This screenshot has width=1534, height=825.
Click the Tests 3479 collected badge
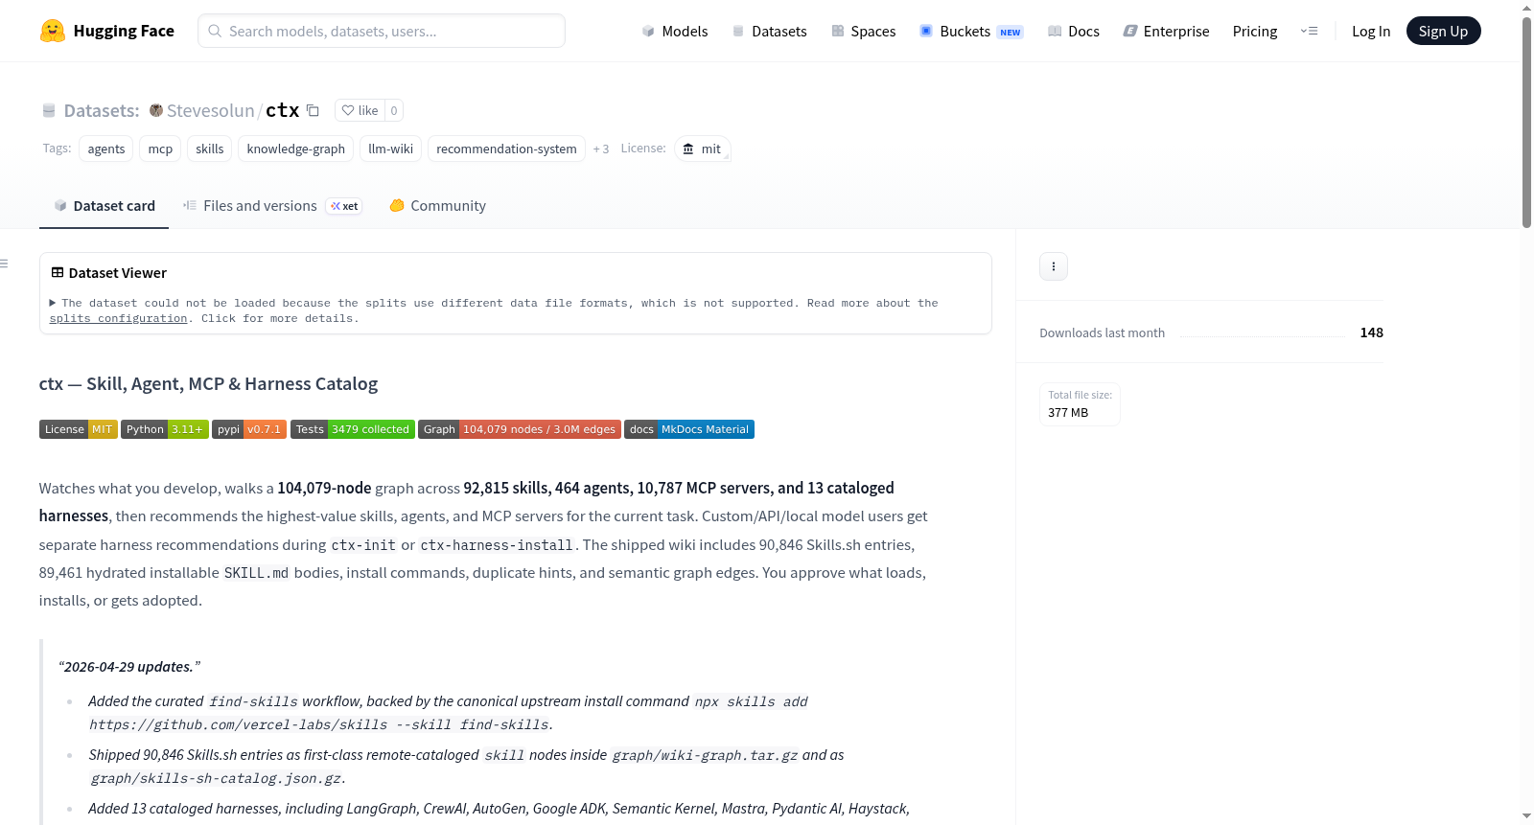353,429
